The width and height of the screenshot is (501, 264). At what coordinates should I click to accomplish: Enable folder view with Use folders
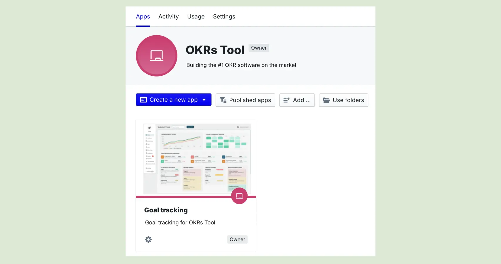pyautogui.click(x=343, y=100)
